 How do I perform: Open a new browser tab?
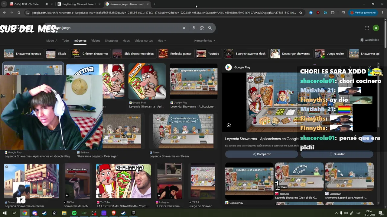click(x=154, y=4)
